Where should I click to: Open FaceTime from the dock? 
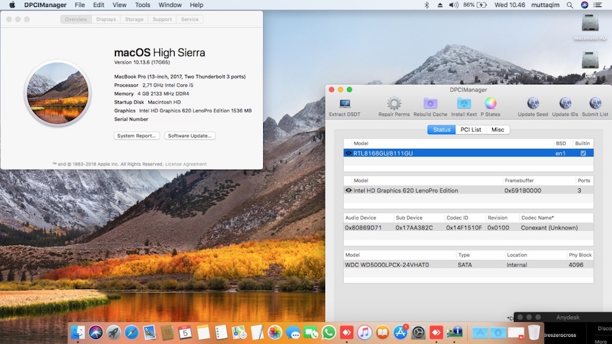(310, 333)
